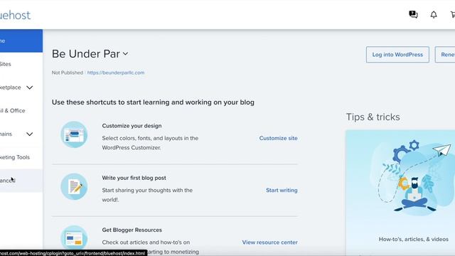Click the Get Blogger Resources icon
The height and width of the screenshot is (256, 455).
tap(74, 238)
